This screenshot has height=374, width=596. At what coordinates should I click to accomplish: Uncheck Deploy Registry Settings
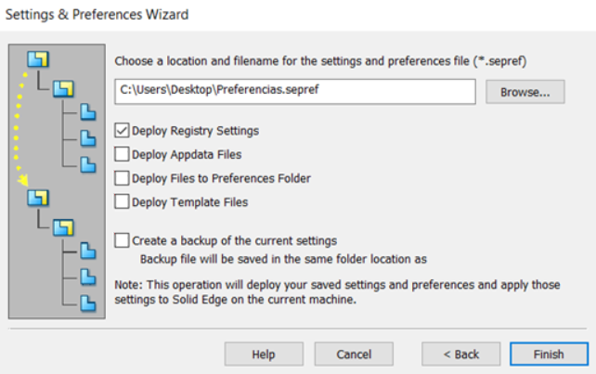click(122, 130)
